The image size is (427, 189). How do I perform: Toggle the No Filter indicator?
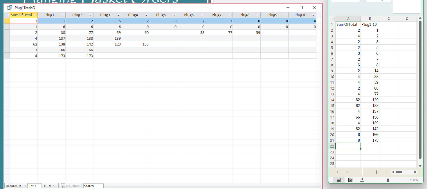click(70, 186)
